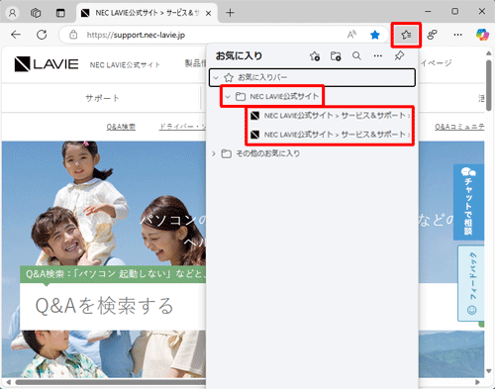
Task: Open the profile account icon
Action: (12, 13)
